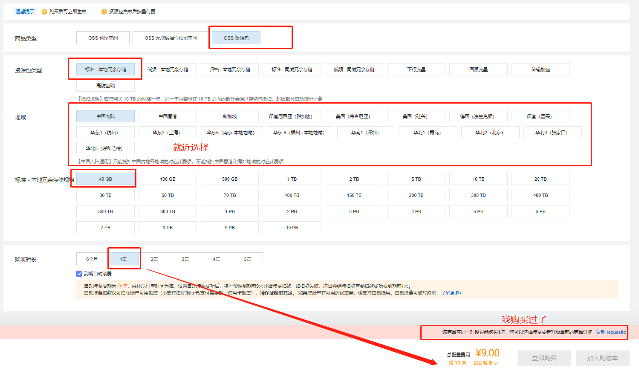This screenshot has height=370, width=639.
Task: Pick 印度（孟买） region
Action: point(541,116)
